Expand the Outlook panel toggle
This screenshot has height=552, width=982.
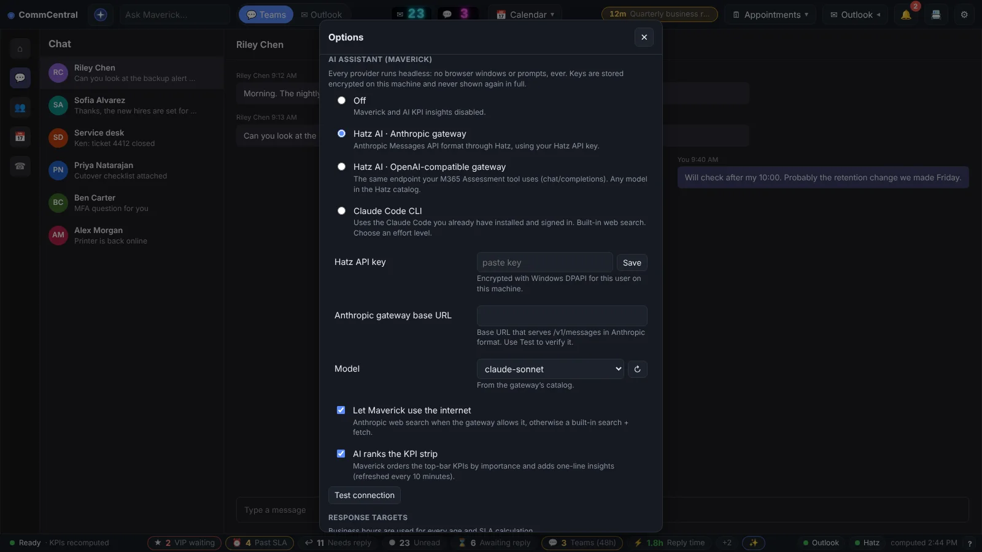click(855, 15)
